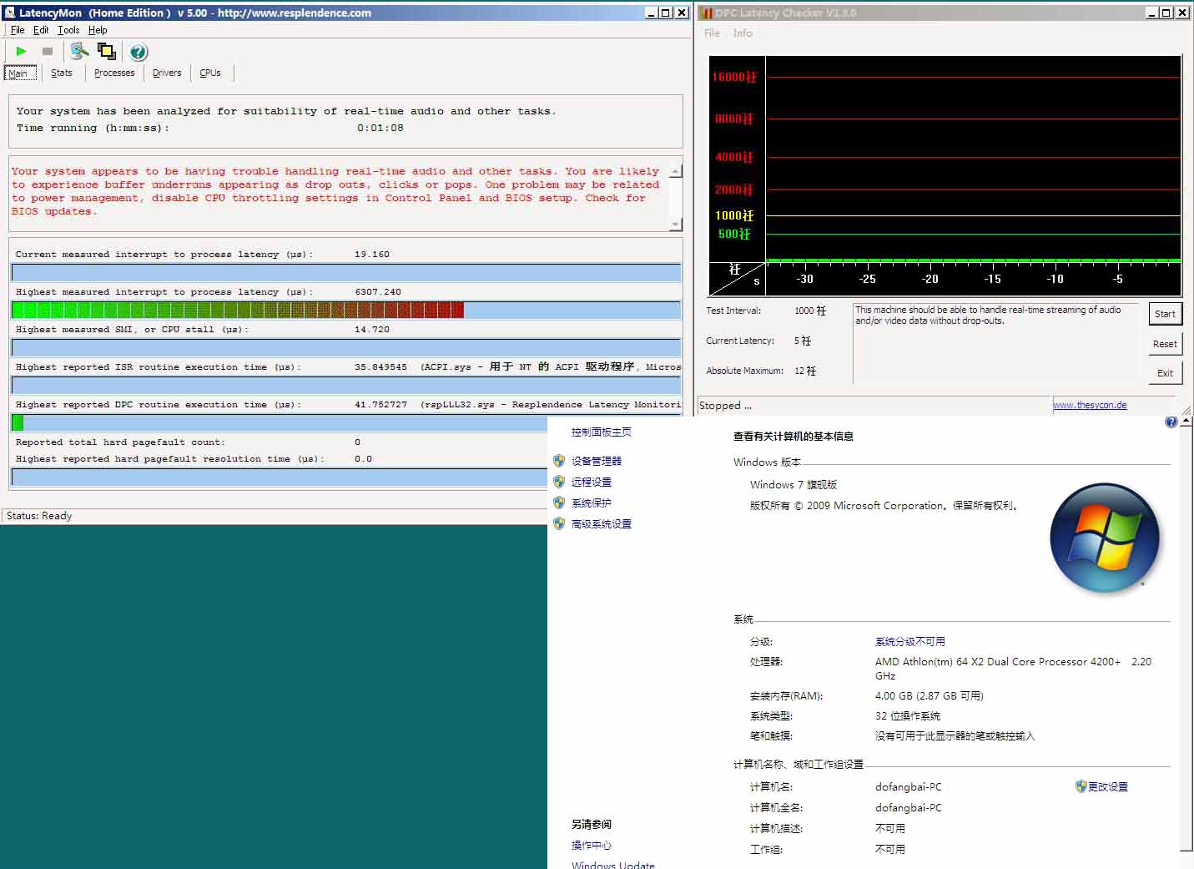The height and width of the screenshot is (869, 1194).
Task: Maximize the LatencyMon window
Action: click(665, 13)
